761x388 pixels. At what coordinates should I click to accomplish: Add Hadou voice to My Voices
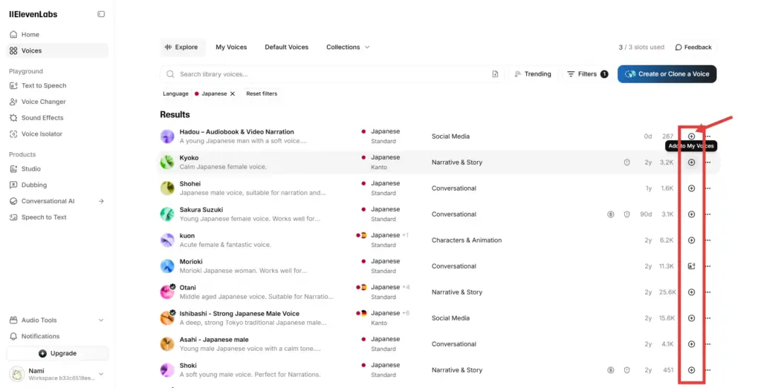tap(691, 137)
